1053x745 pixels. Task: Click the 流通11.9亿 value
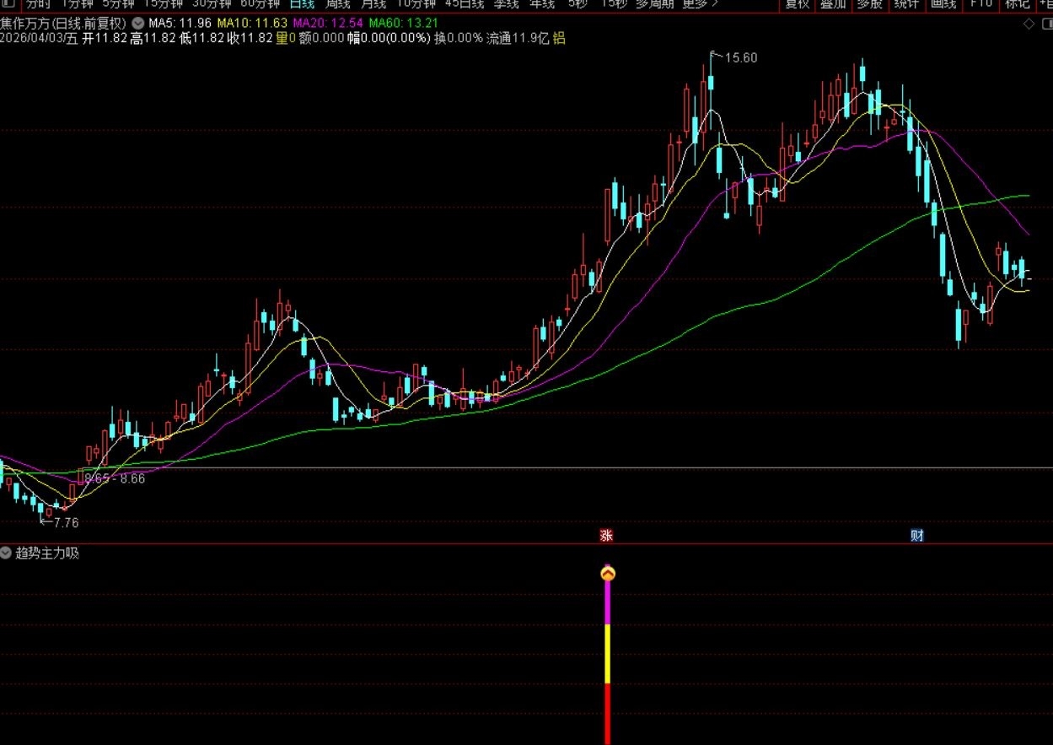point(518,39)
